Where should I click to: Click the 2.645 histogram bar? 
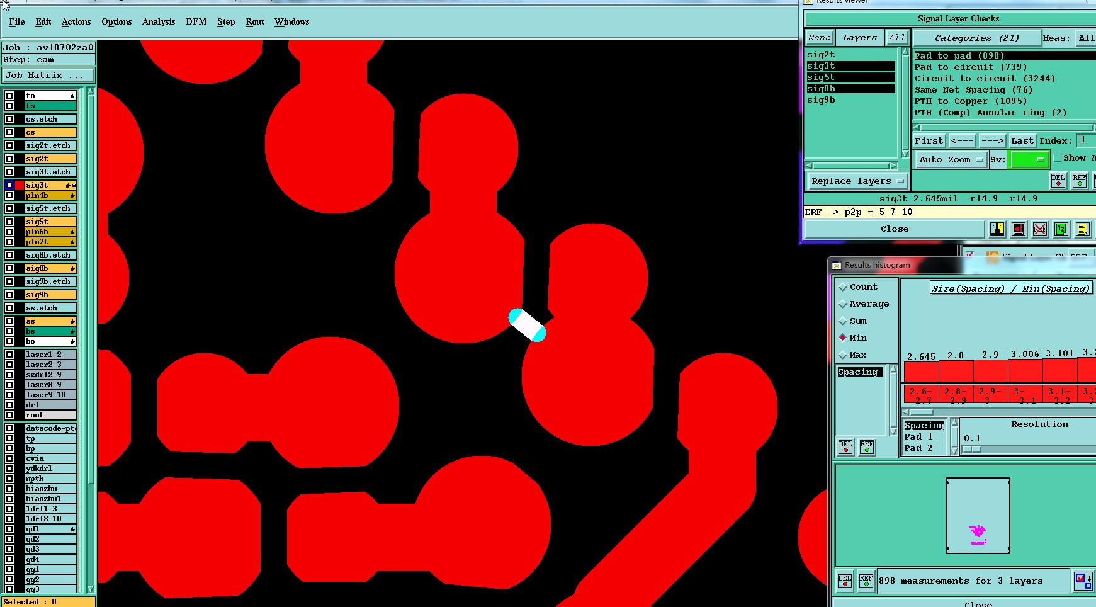pyautogui.click(x=921, y=372)
